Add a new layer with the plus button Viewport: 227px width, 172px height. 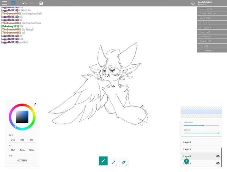(187, 161)
